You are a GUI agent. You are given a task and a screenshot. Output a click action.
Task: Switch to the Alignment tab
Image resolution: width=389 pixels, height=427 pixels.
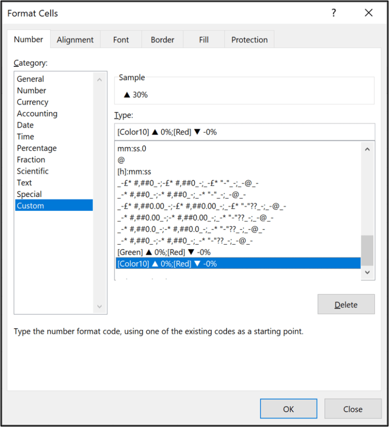click(75, 39)
